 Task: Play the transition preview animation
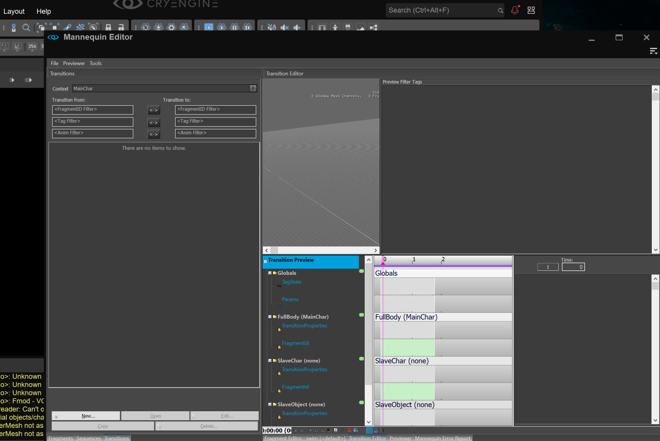pyautogui.click(x=301, y=430)
